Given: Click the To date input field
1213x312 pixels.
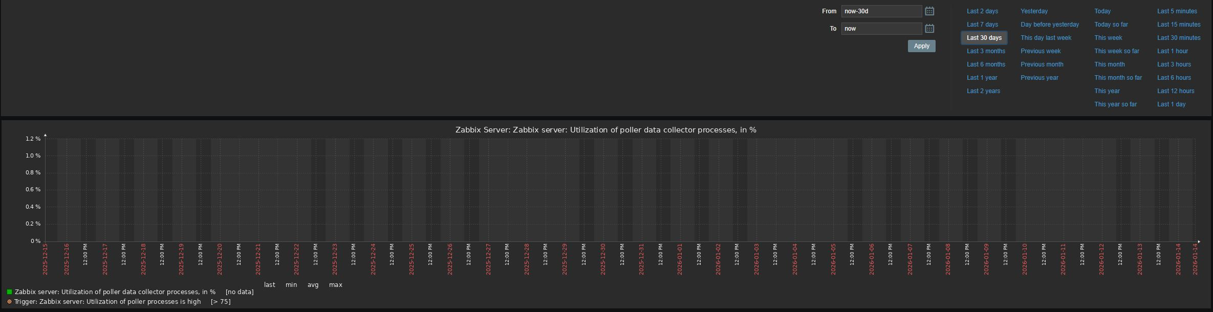Looking at the screenshot, I should pos(881,29).
